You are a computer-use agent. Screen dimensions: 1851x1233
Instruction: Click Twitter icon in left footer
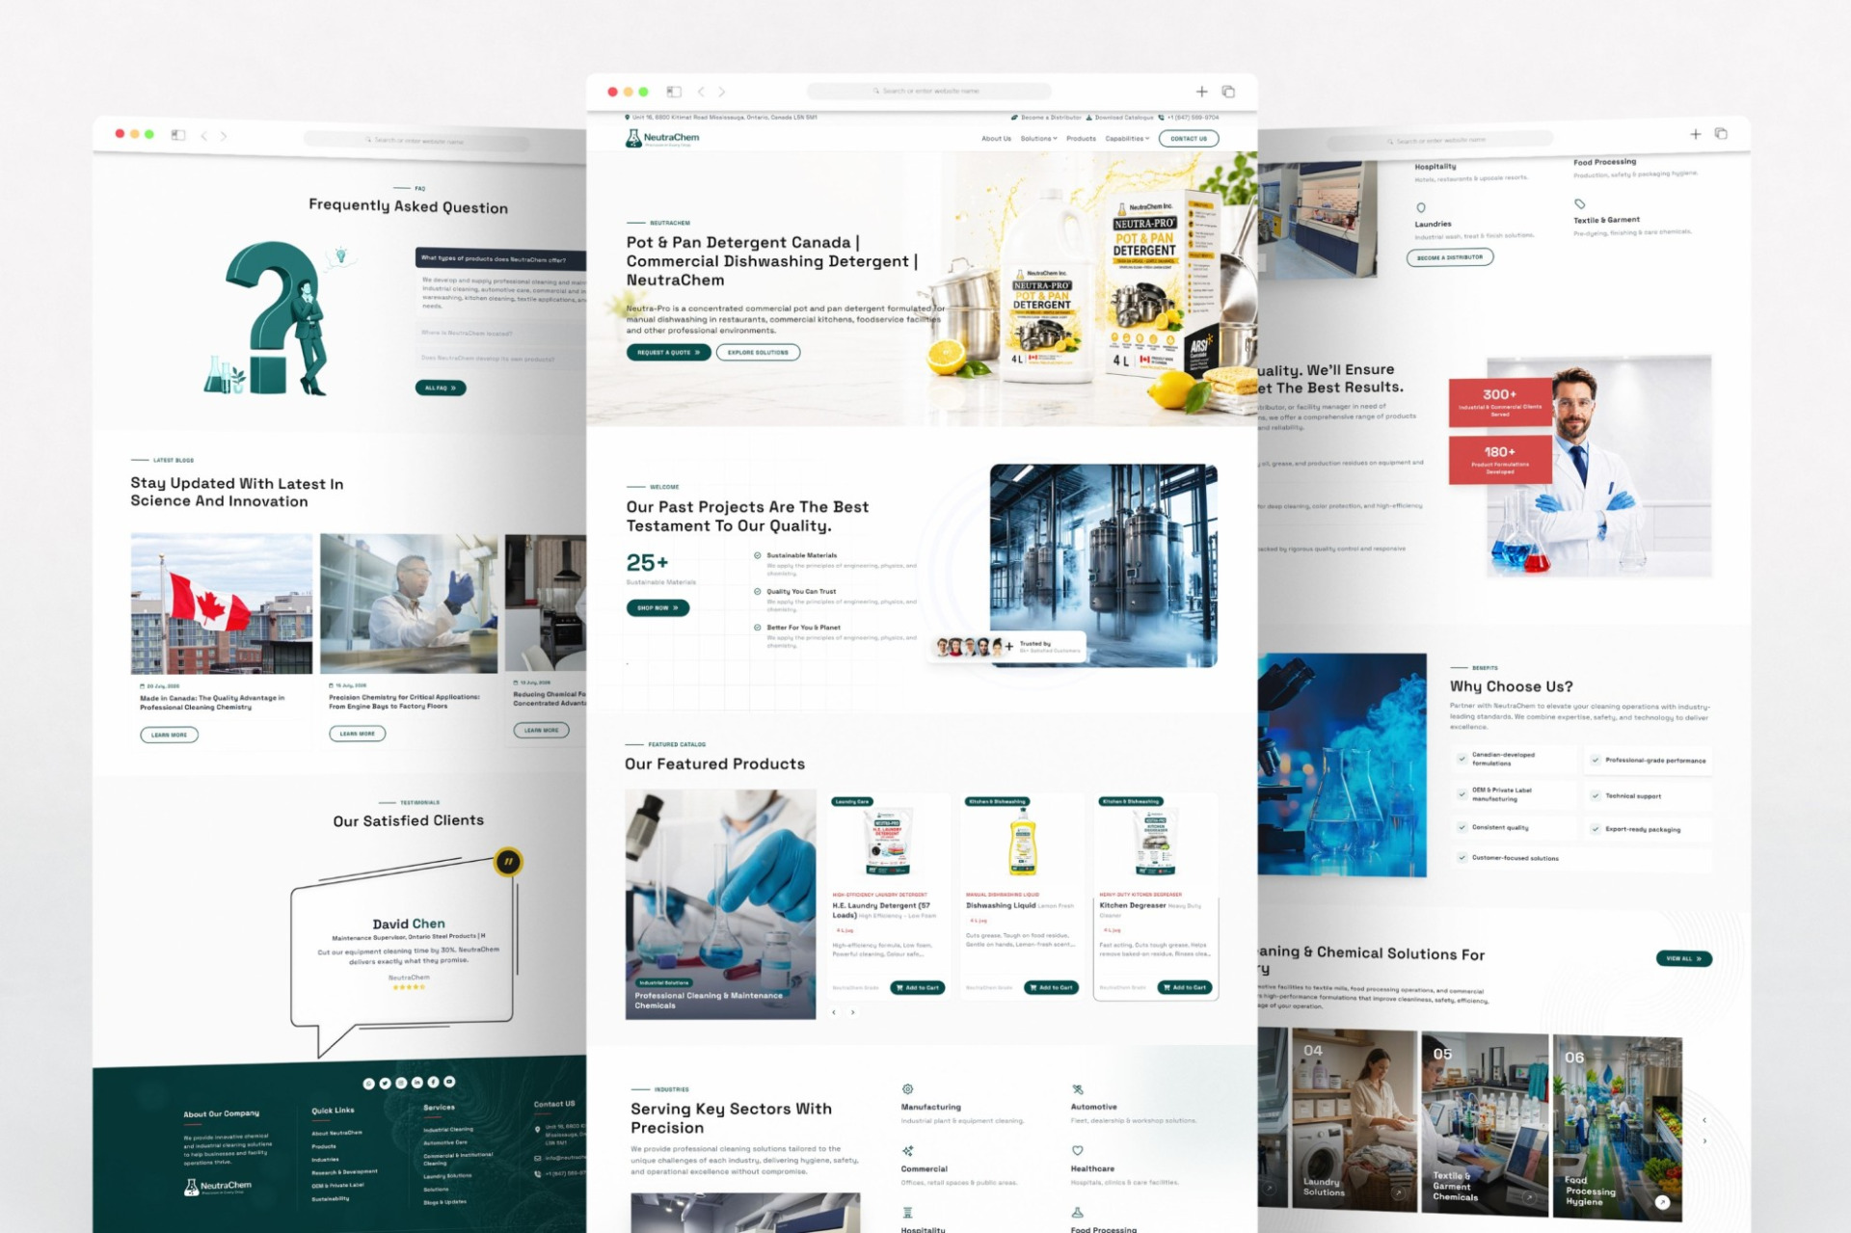(385, 1084)
